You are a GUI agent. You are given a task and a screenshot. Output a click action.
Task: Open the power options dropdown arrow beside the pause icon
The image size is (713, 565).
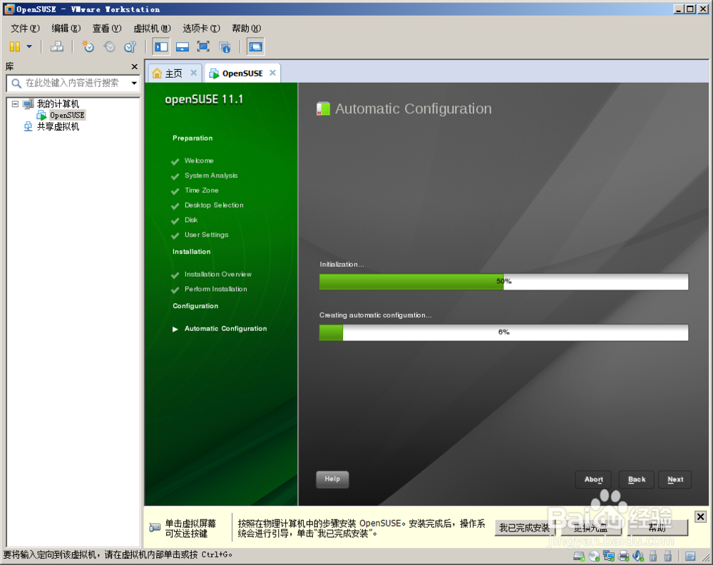[29, 46]
